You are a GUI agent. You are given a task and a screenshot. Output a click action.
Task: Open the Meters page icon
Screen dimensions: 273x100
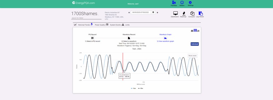click(182, 2)
